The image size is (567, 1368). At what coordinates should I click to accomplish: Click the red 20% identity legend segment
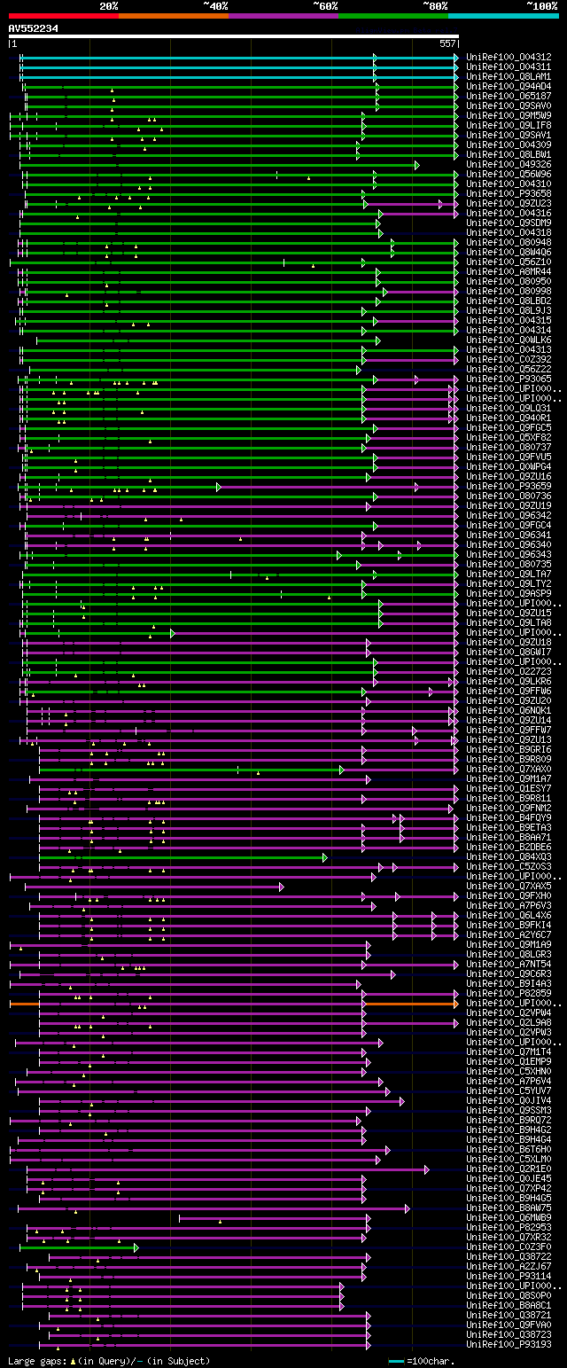(x=63, y=16)
